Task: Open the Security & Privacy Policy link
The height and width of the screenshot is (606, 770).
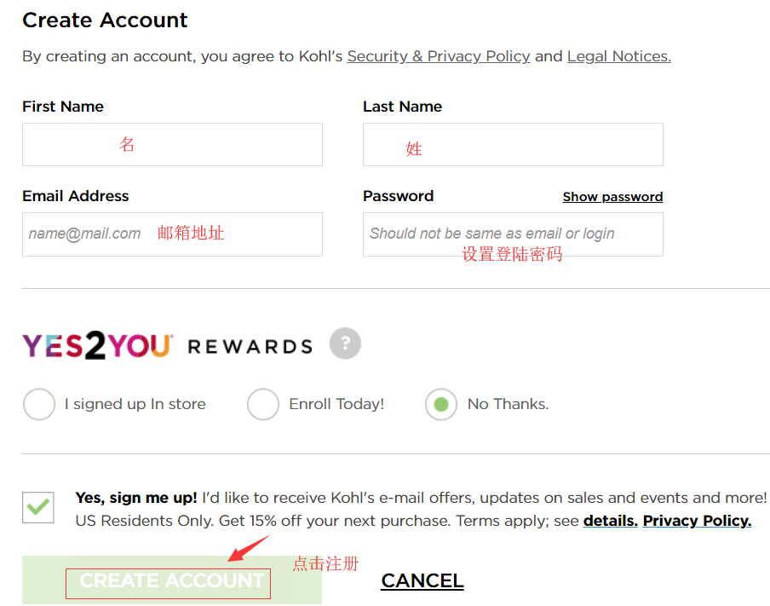Action: coord(439,56)
